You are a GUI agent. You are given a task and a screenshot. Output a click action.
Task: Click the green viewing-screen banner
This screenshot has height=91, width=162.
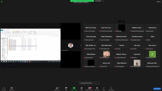[82, 1]
